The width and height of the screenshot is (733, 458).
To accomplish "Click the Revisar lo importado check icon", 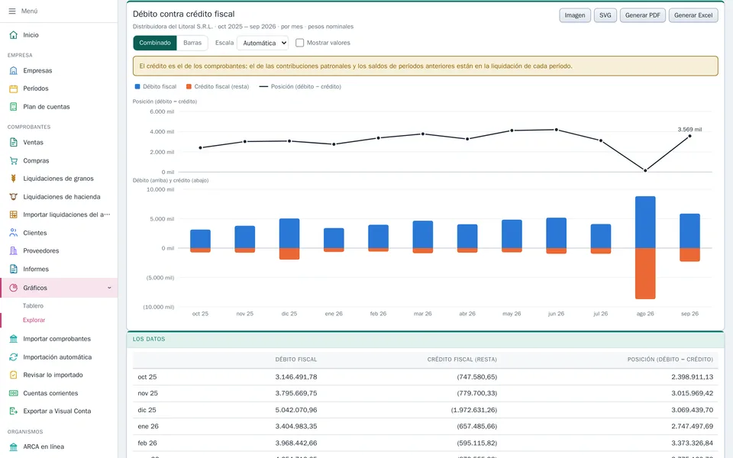I will pos(14,375).
